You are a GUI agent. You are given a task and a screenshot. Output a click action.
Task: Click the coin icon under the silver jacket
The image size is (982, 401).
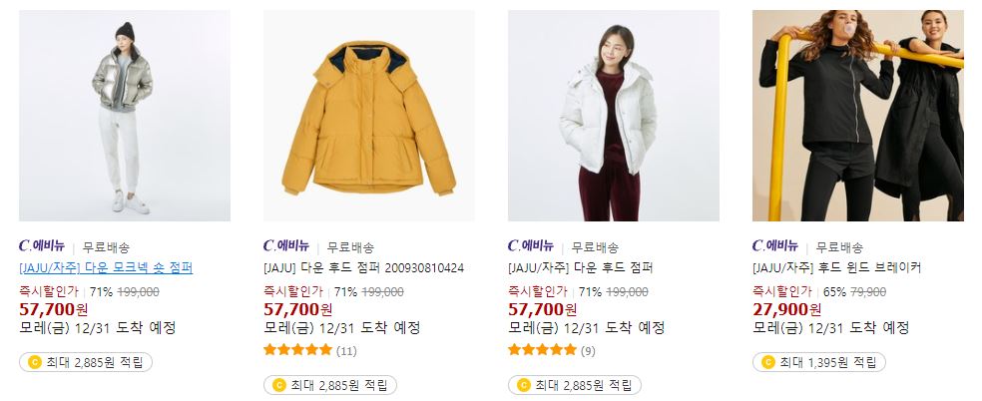pyautogui.click(x=35, y=362)
